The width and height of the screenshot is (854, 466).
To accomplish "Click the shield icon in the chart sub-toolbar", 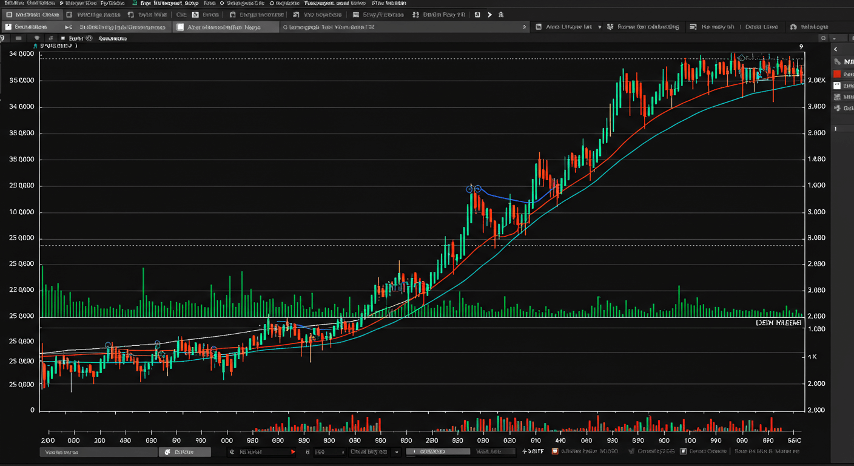I will (37, 38).
